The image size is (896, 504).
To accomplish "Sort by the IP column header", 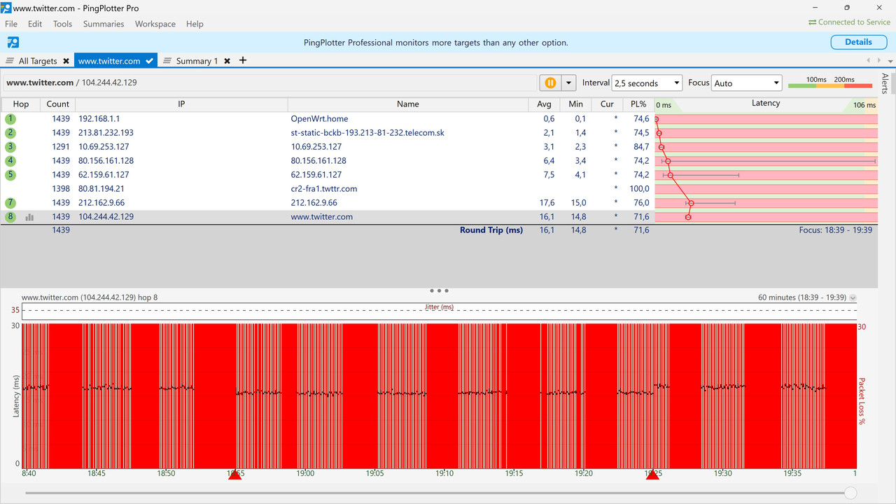I will point(181,104).
